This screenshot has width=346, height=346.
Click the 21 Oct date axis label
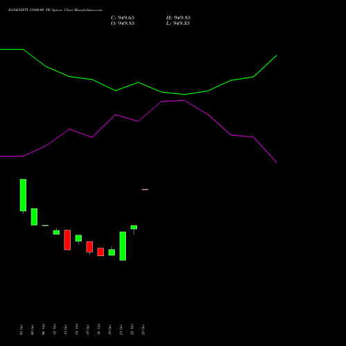coord(121,329)
